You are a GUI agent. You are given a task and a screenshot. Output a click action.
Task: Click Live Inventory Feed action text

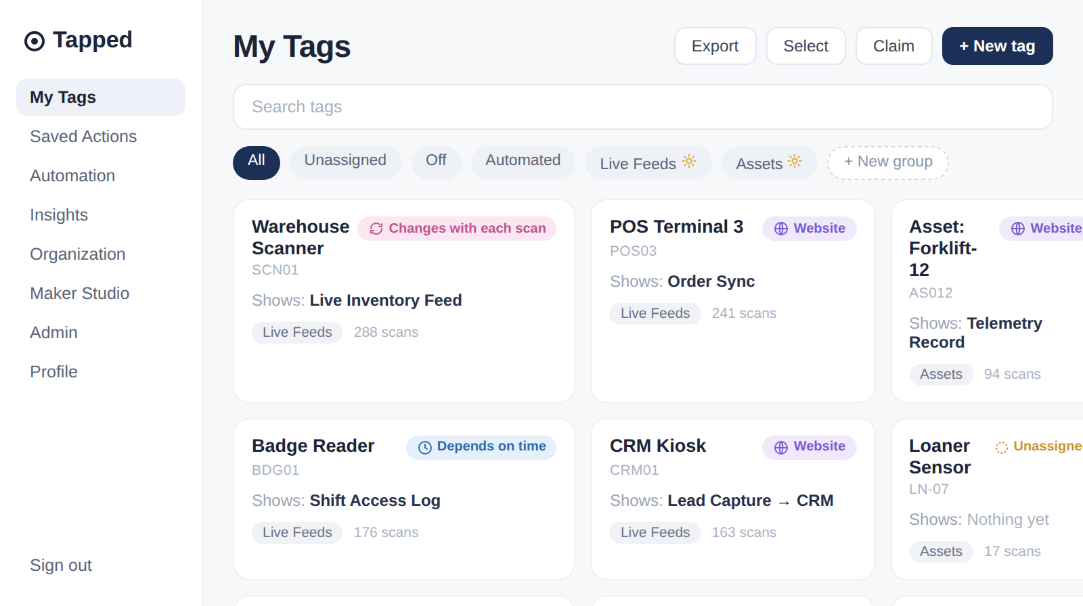click(386, 300)
